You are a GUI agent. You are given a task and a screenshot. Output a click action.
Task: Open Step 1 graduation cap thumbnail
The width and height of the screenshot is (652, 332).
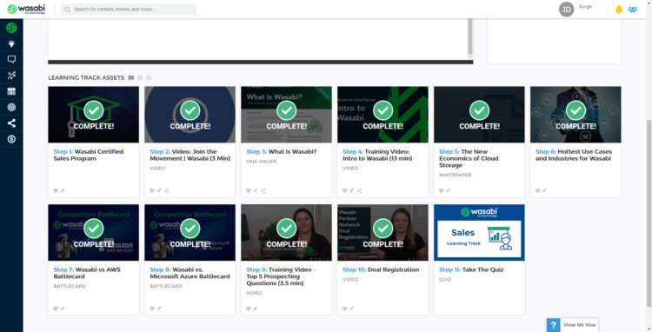tap(94, 115)
